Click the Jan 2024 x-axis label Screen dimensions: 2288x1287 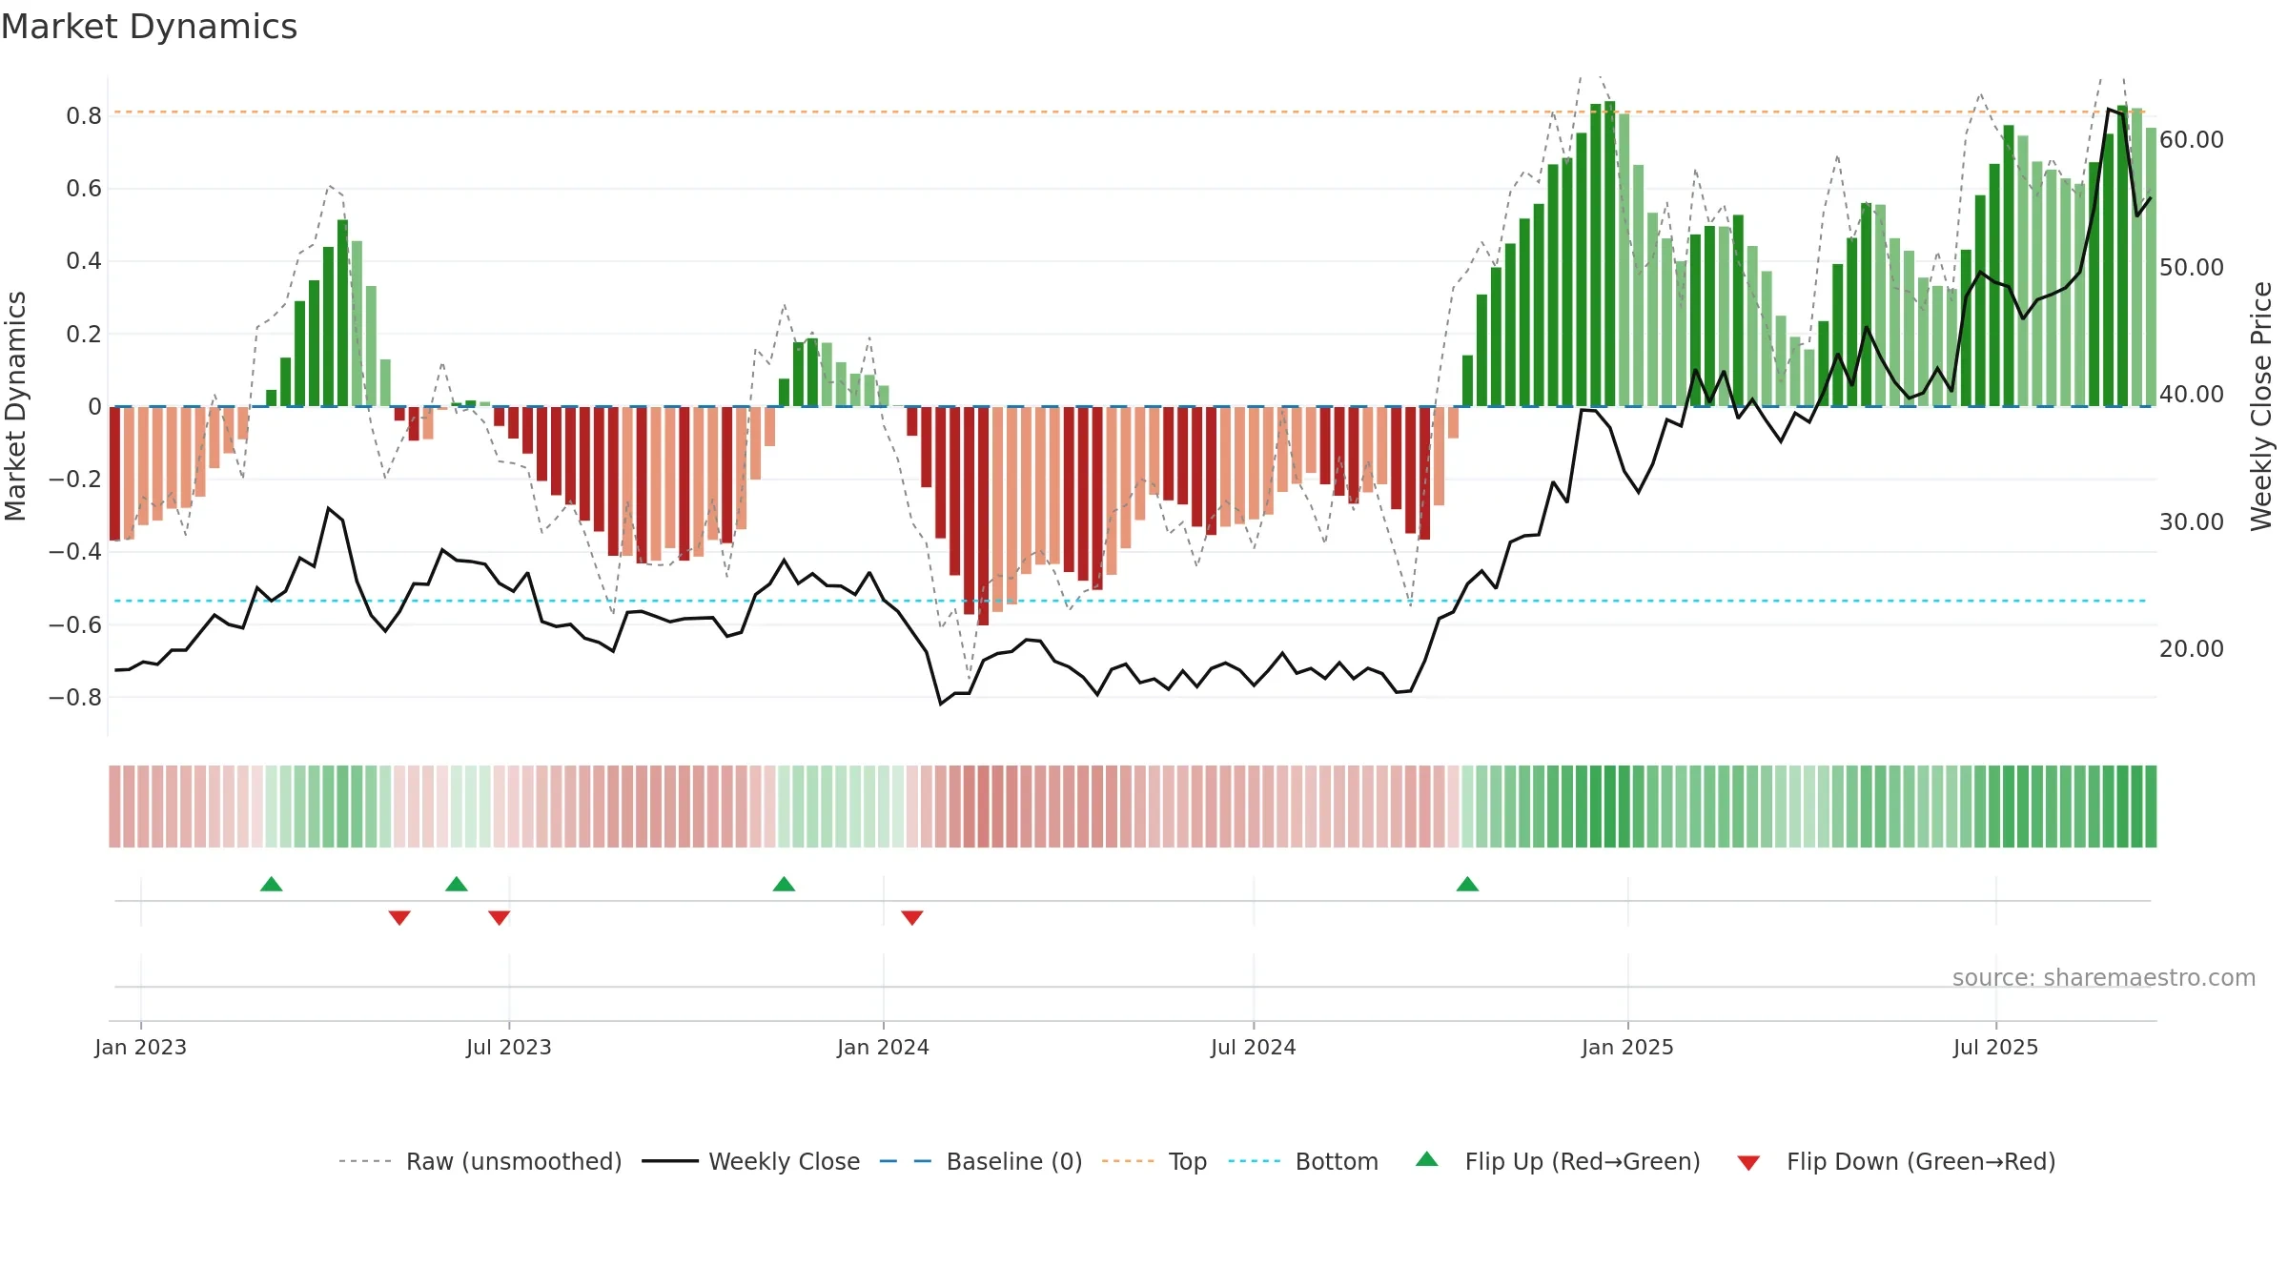884,1047
